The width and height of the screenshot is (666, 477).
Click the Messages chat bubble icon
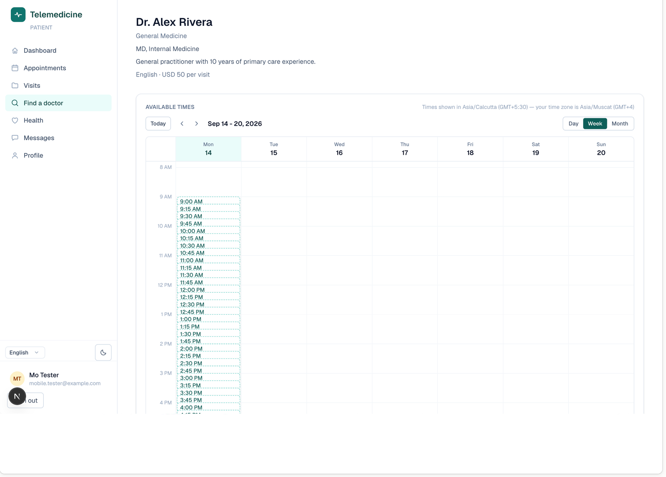point(15,138)
